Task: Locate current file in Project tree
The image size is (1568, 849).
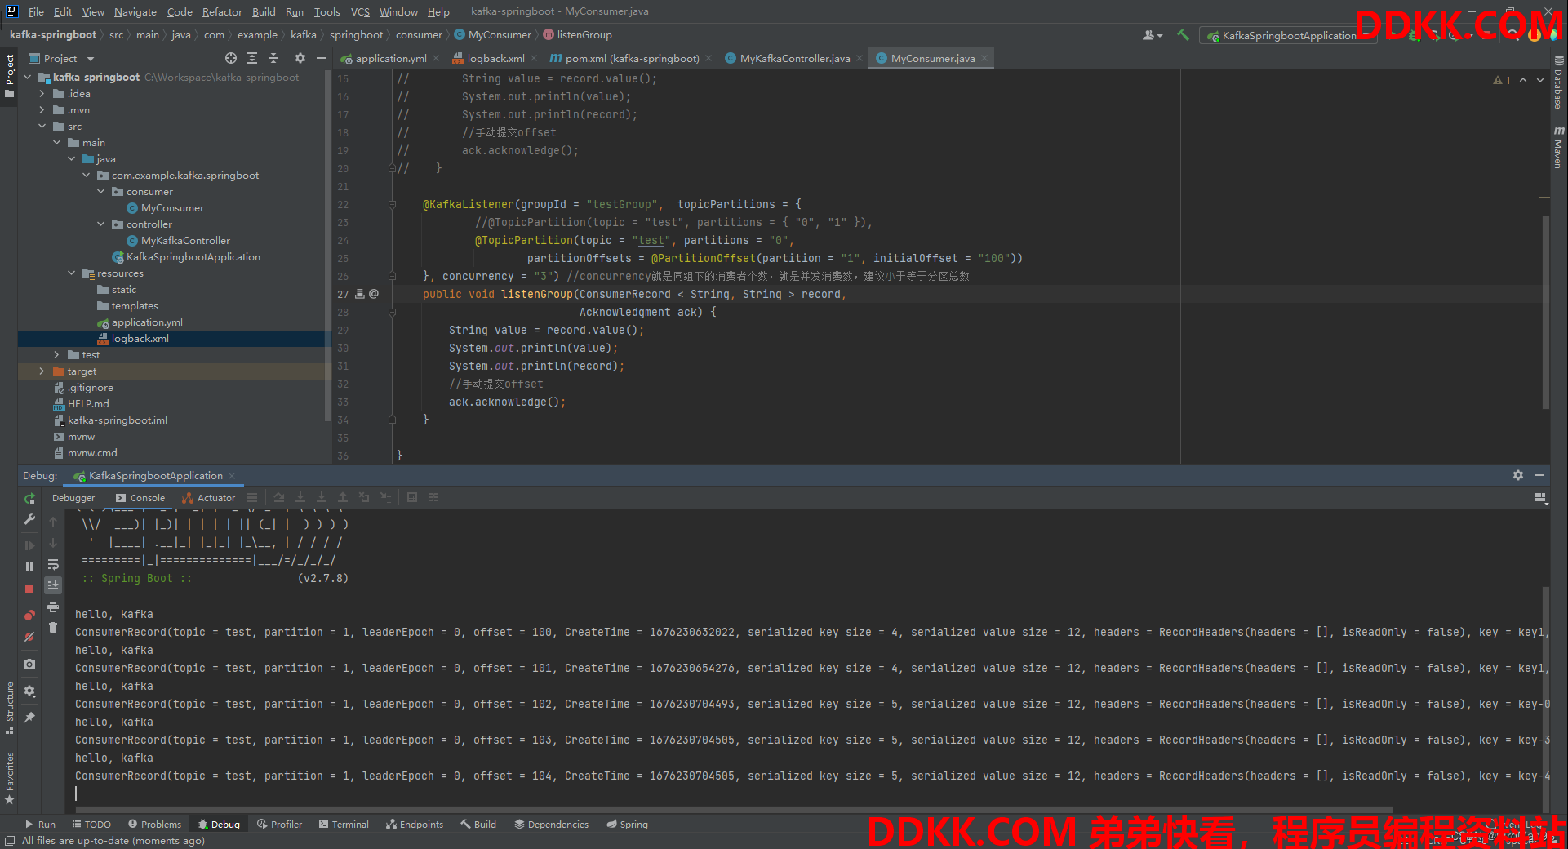Action: [231, 58]
